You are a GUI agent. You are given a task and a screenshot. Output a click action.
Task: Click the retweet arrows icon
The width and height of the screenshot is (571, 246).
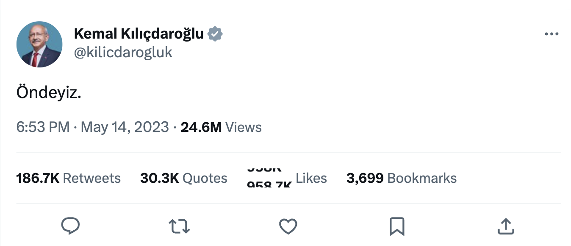pyautogui.click(x=179, y=226)
